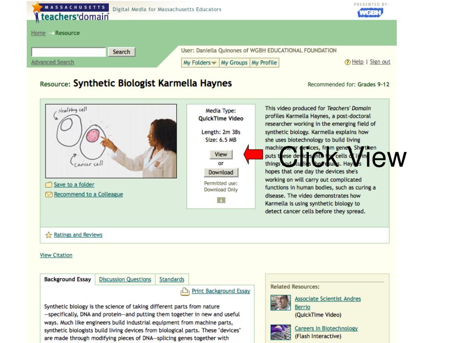This screenshot has width=457, height=343.
Task: Open the My Folders dropdown
Action: point(200,63)
